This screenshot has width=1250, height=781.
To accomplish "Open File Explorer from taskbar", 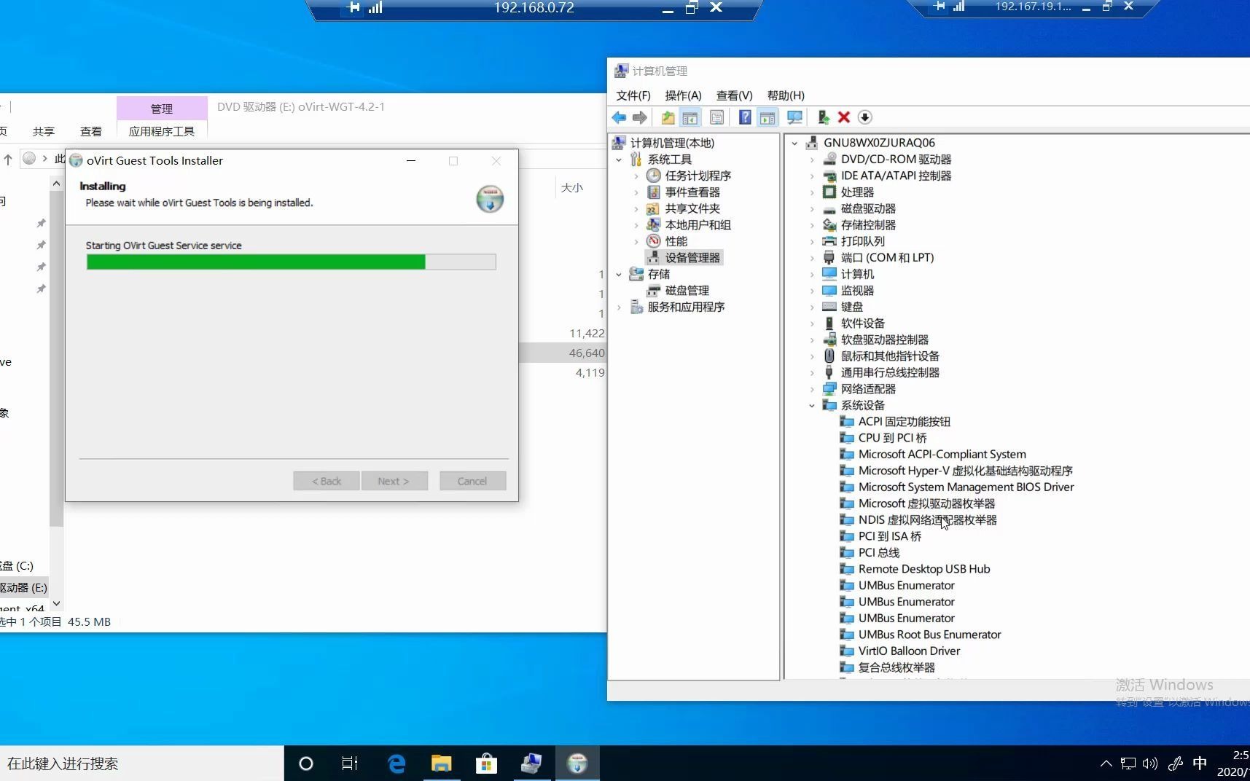I will tap(441, 763).
